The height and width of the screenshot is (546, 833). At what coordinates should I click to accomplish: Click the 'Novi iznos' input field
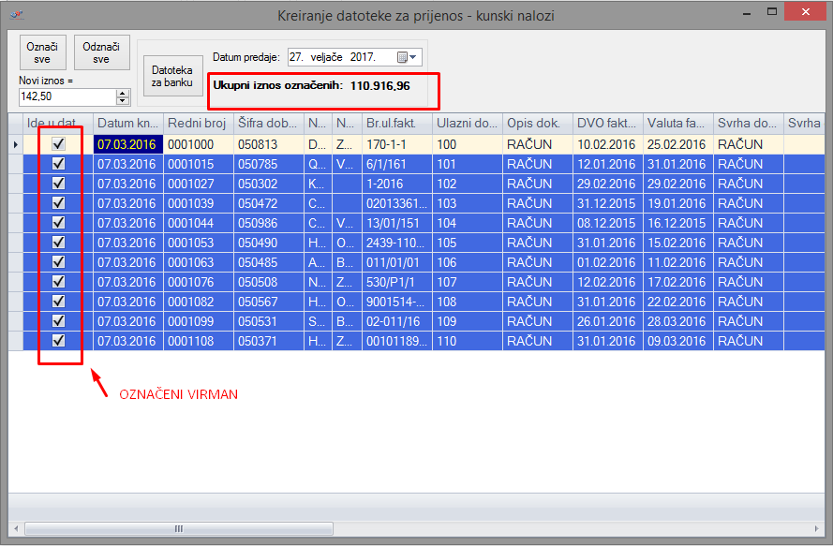(x=67, y=96)
